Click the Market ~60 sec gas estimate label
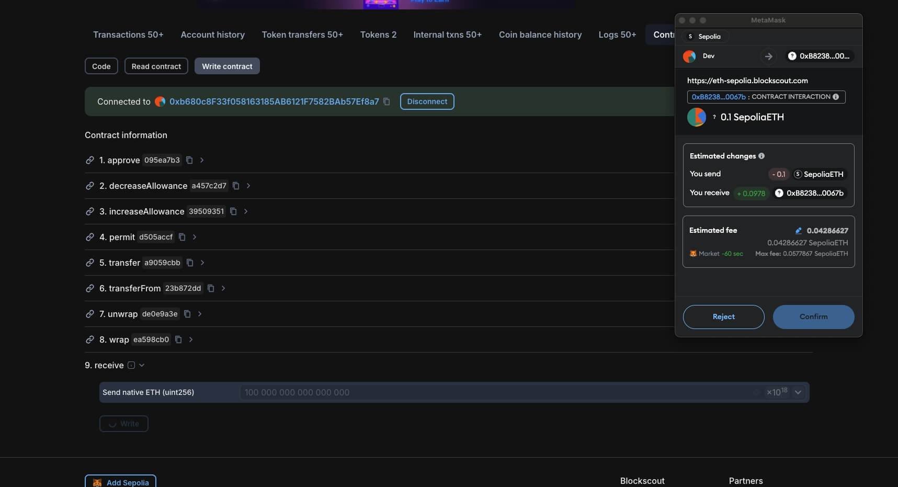Image resolution: width=898 pixels, height=487 pixels. pos(716,254)
